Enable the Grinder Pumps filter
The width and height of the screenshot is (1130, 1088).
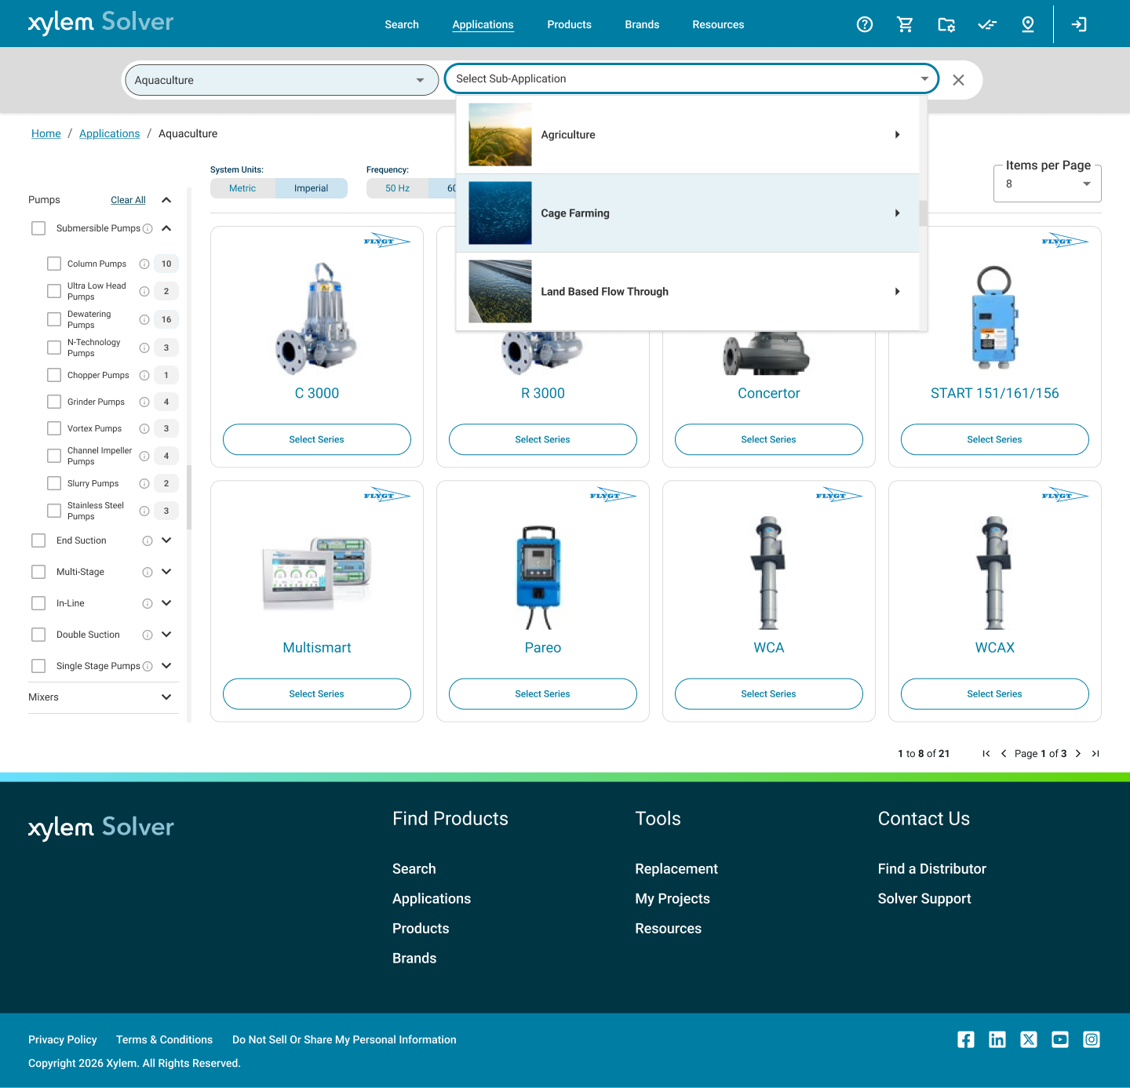click(x=53, y=402)
